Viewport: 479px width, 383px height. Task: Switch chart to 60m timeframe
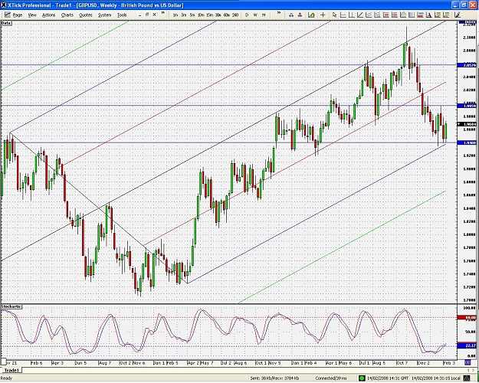point(226,15)
